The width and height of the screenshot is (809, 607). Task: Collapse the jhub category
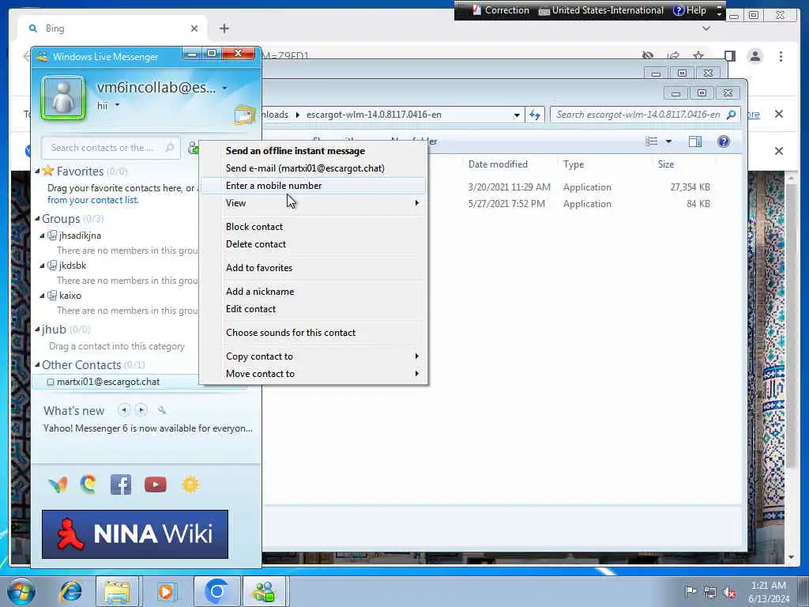(x=37, y=329)
